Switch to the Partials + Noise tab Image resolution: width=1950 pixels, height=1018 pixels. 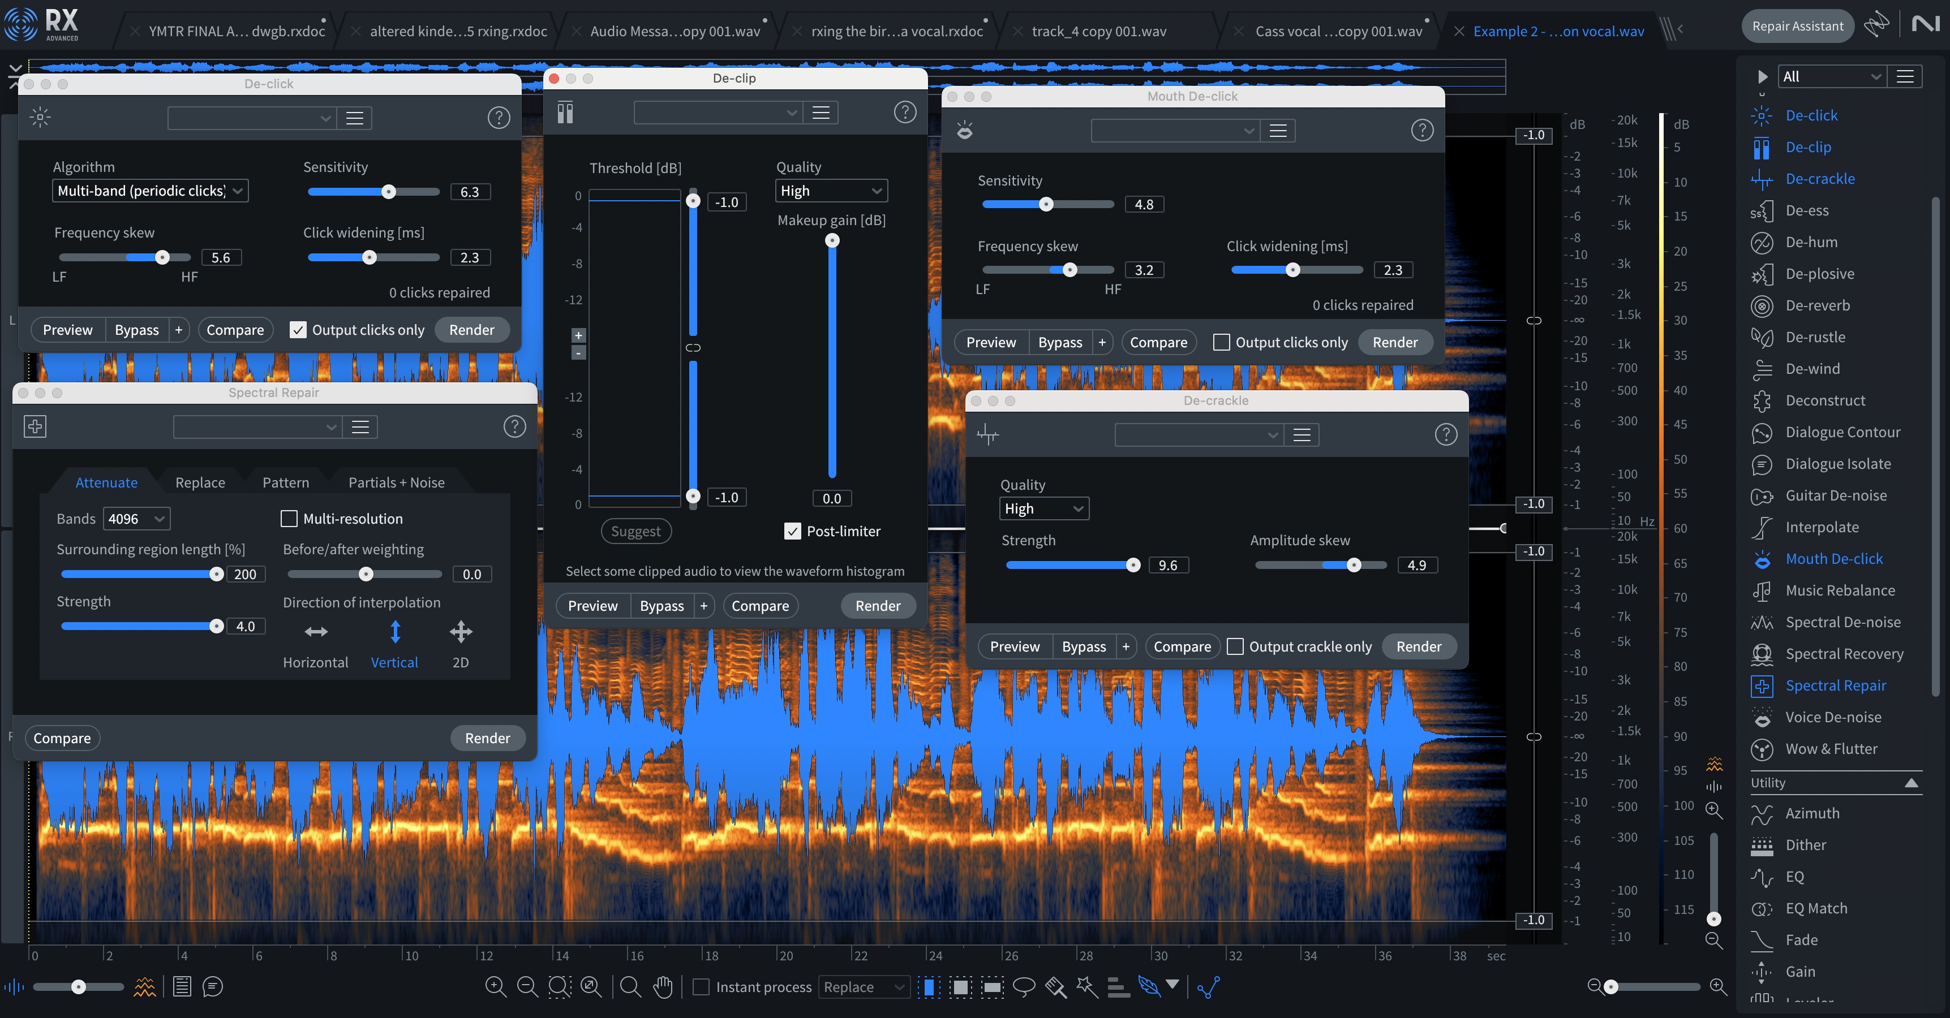click(x=396, y=482)
